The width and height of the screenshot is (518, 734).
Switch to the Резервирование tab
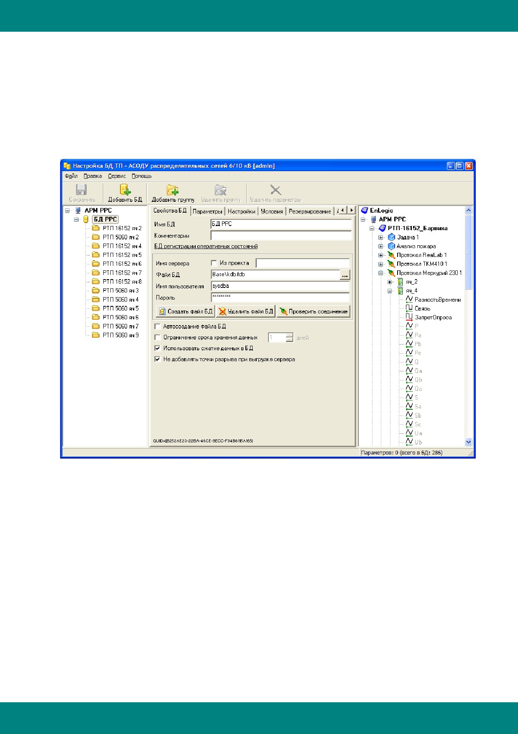coord(310,211)
